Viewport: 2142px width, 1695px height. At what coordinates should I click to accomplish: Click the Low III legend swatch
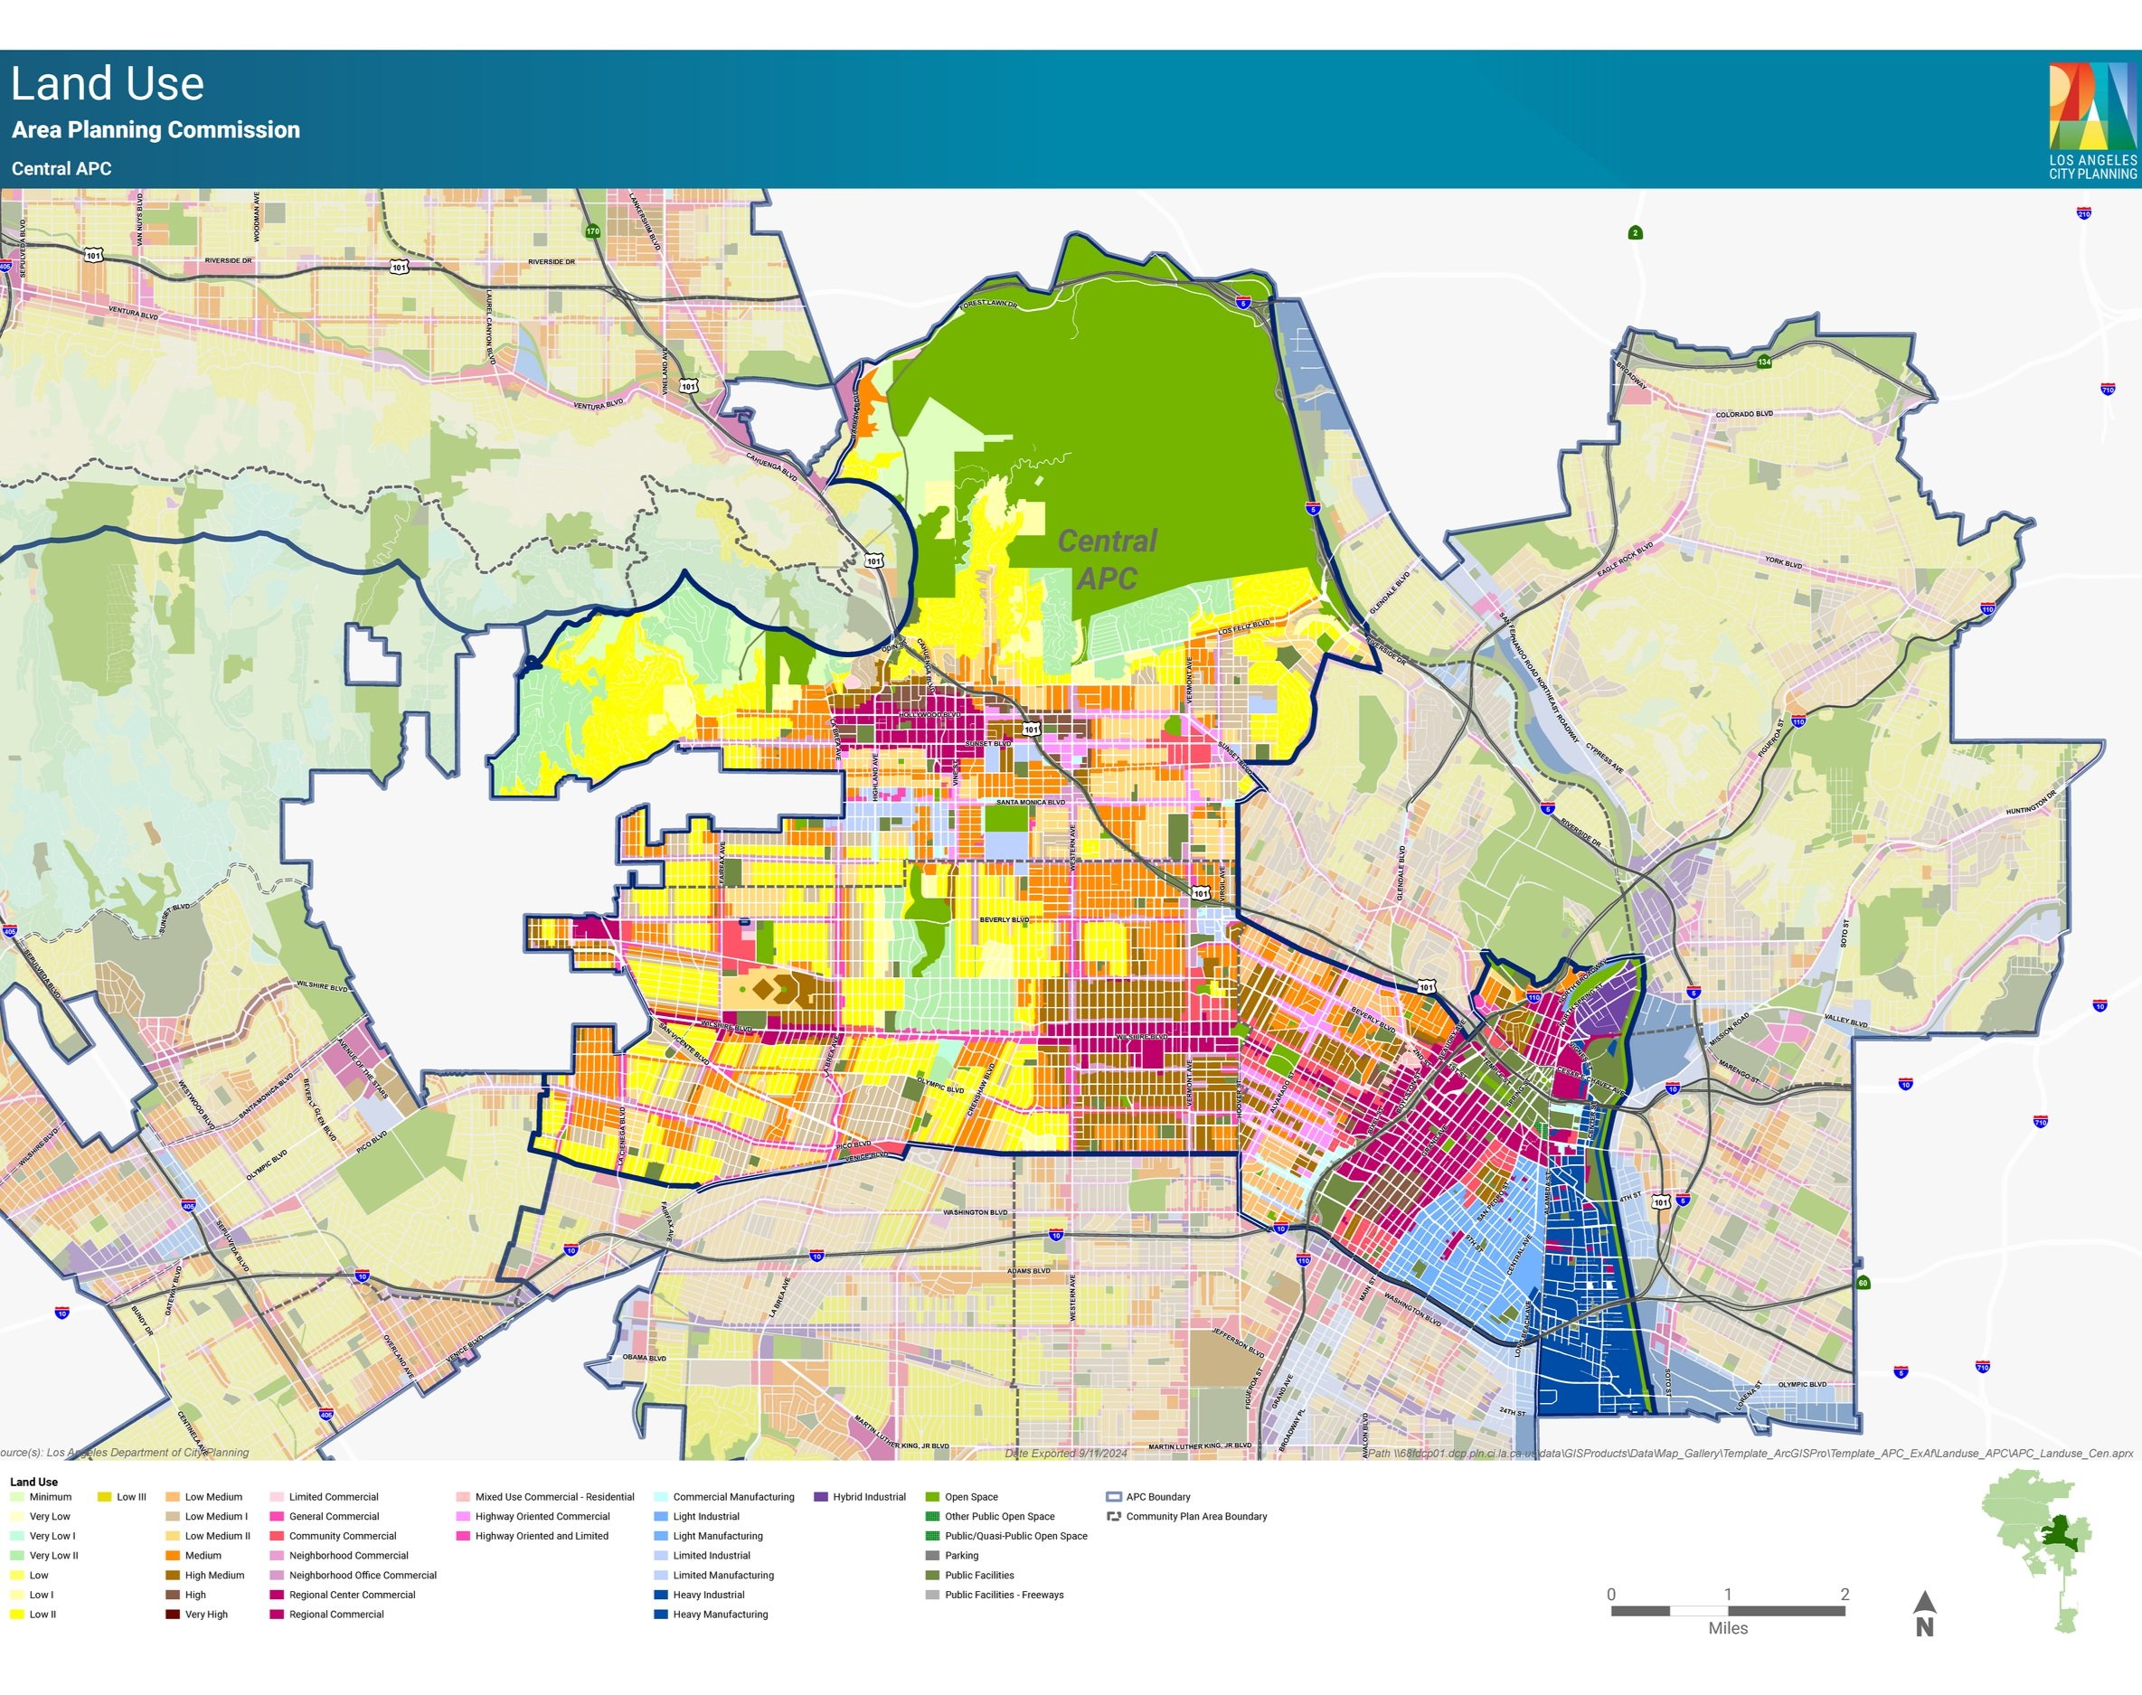click(x=104, y=1496)
